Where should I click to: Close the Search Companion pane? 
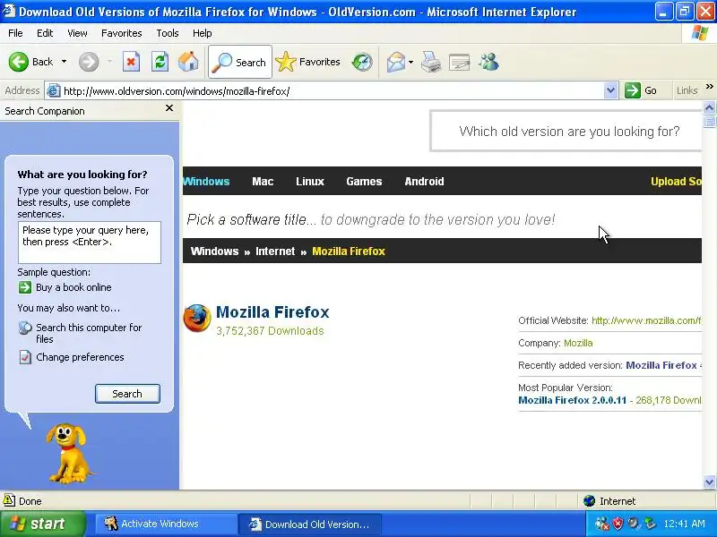click(x=169, y=107)
